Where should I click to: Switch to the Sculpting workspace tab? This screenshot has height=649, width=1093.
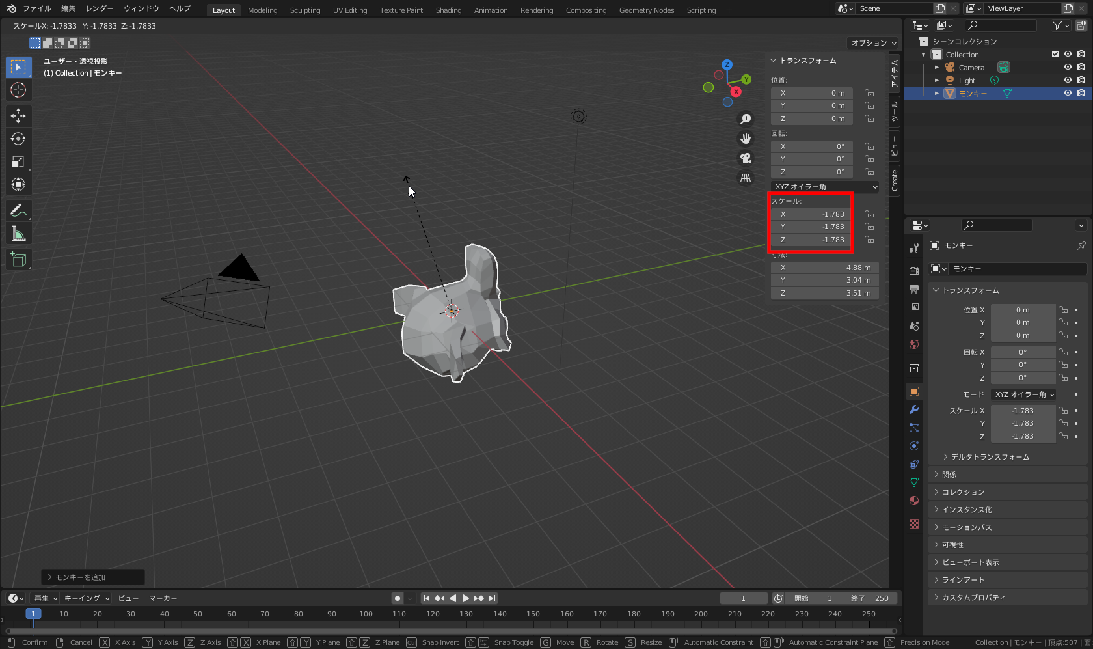(305, 10)
